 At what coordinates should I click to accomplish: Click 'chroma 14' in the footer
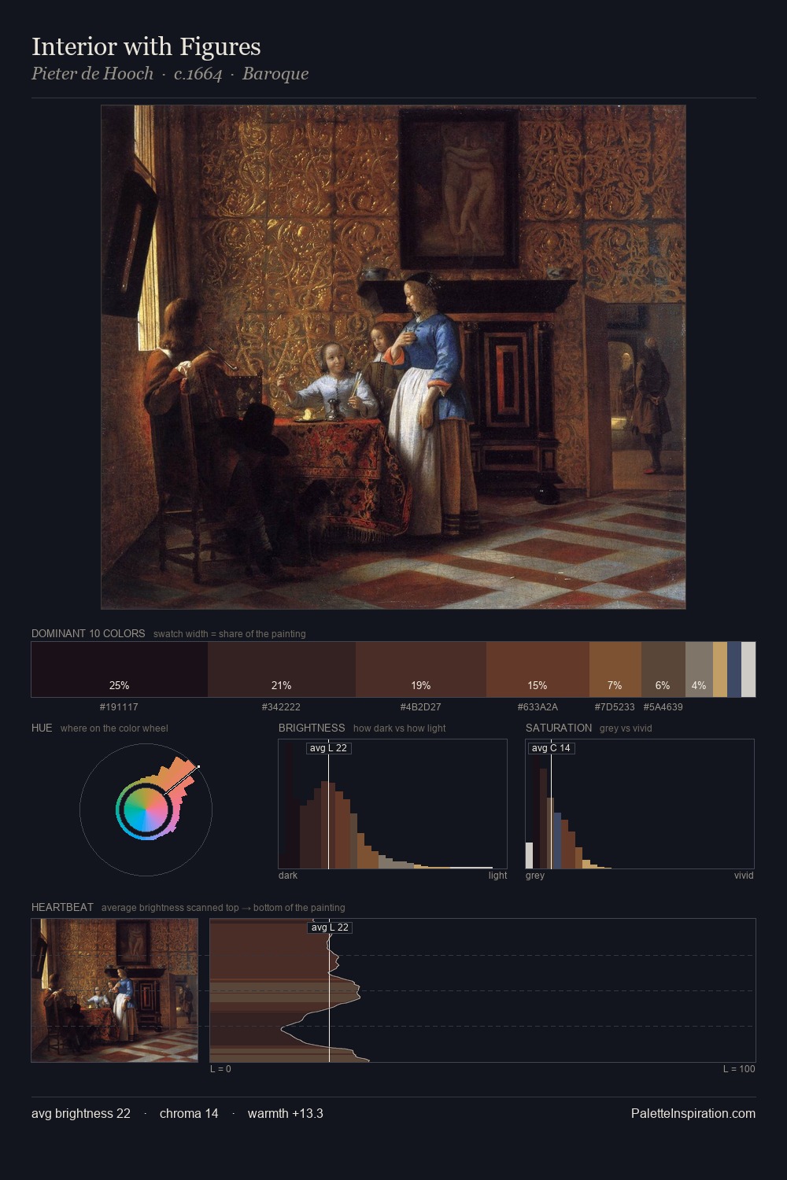tap(189, 1114)
